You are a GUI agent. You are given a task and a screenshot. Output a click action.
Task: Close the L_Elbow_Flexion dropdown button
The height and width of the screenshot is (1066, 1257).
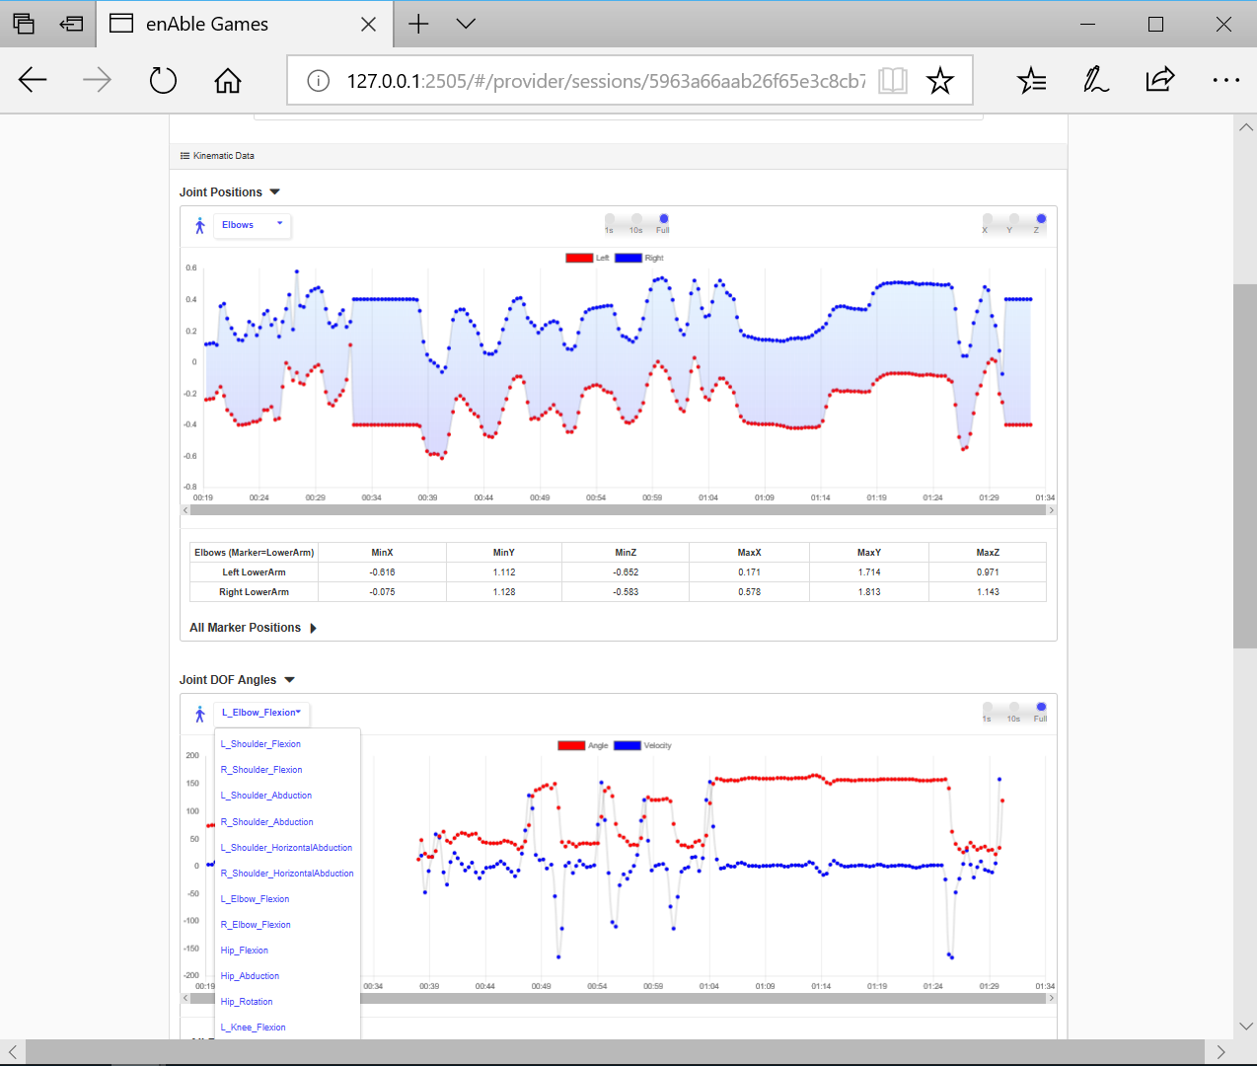point(261,713)
